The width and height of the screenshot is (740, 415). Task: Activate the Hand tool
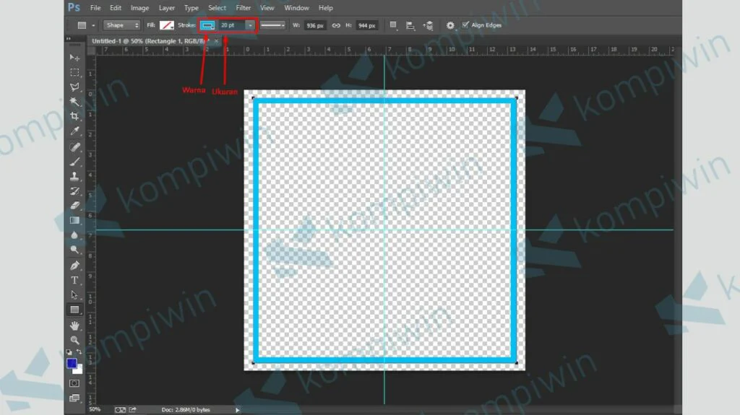[x=74, y=326]
